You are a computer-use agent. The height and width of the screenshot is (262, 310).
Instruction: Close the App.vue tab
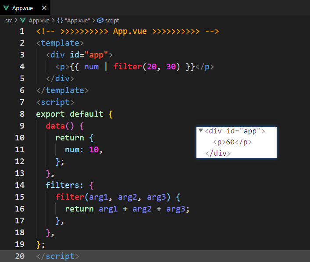[x=44, y=8]
